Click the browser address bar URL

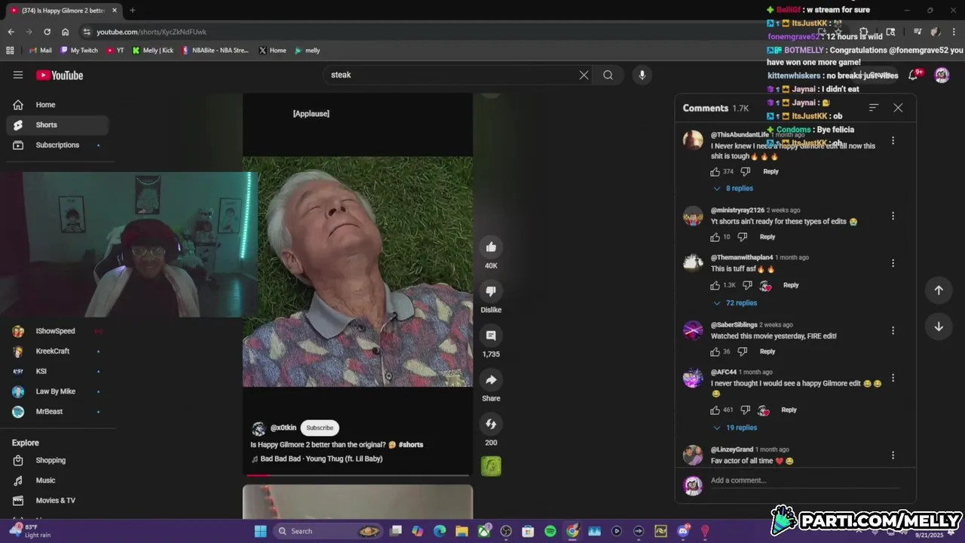tap(151, 32)
